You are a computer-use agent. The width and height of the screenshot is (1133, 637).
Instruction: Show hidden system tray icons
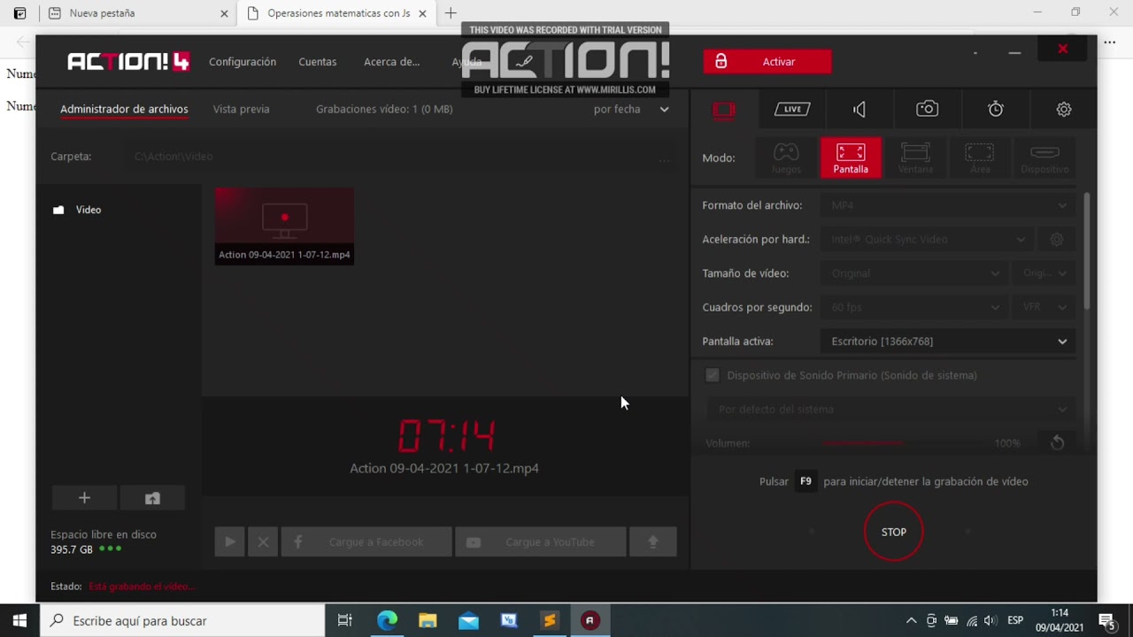911,620
